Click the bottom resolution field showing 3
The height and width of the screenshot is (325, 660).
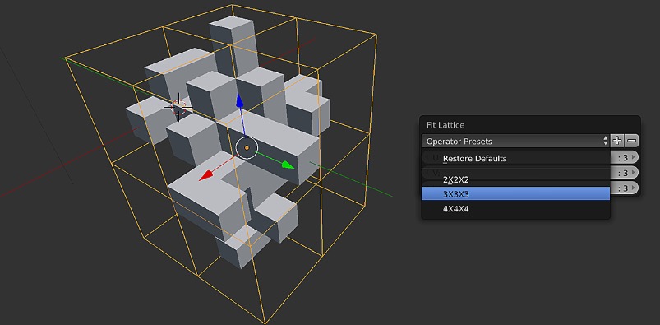624,188
